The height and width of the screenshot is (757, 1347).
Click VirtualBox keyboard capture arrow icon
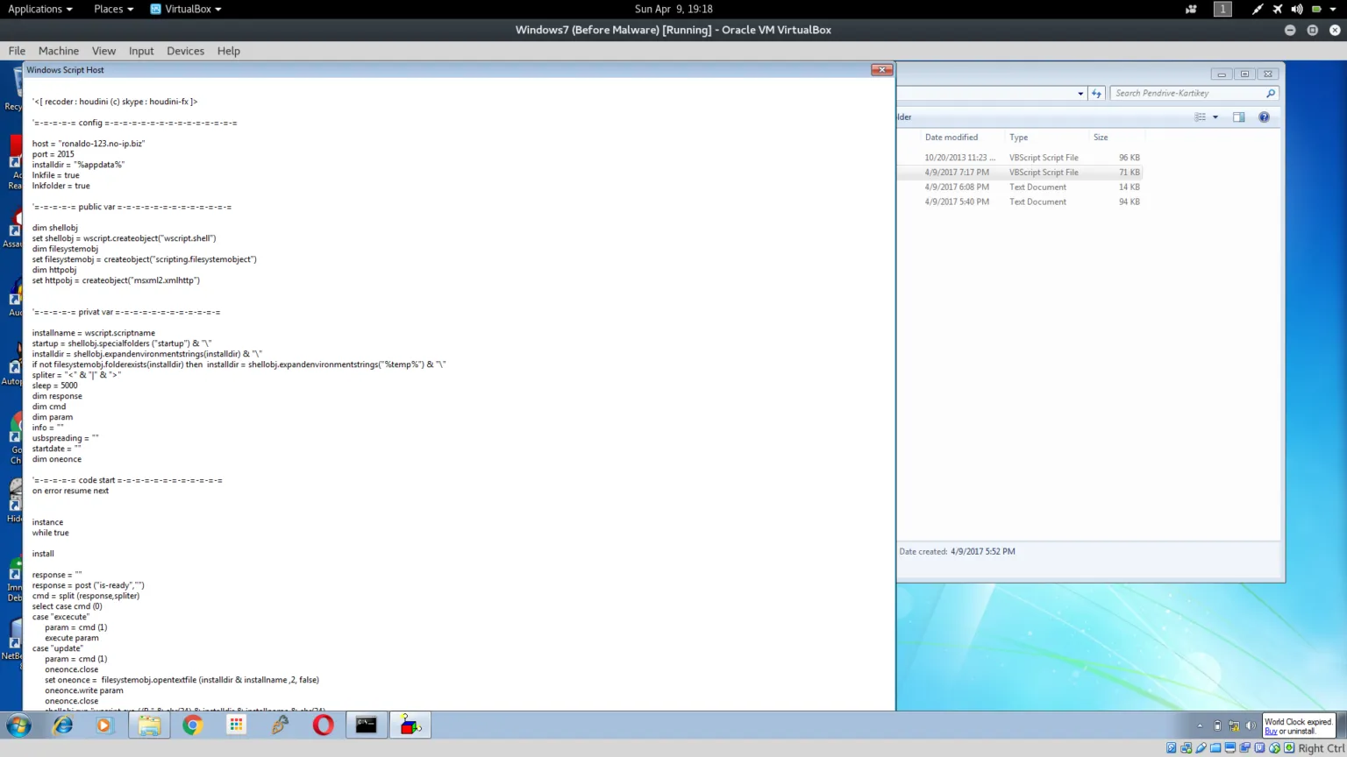[1289, 748]
